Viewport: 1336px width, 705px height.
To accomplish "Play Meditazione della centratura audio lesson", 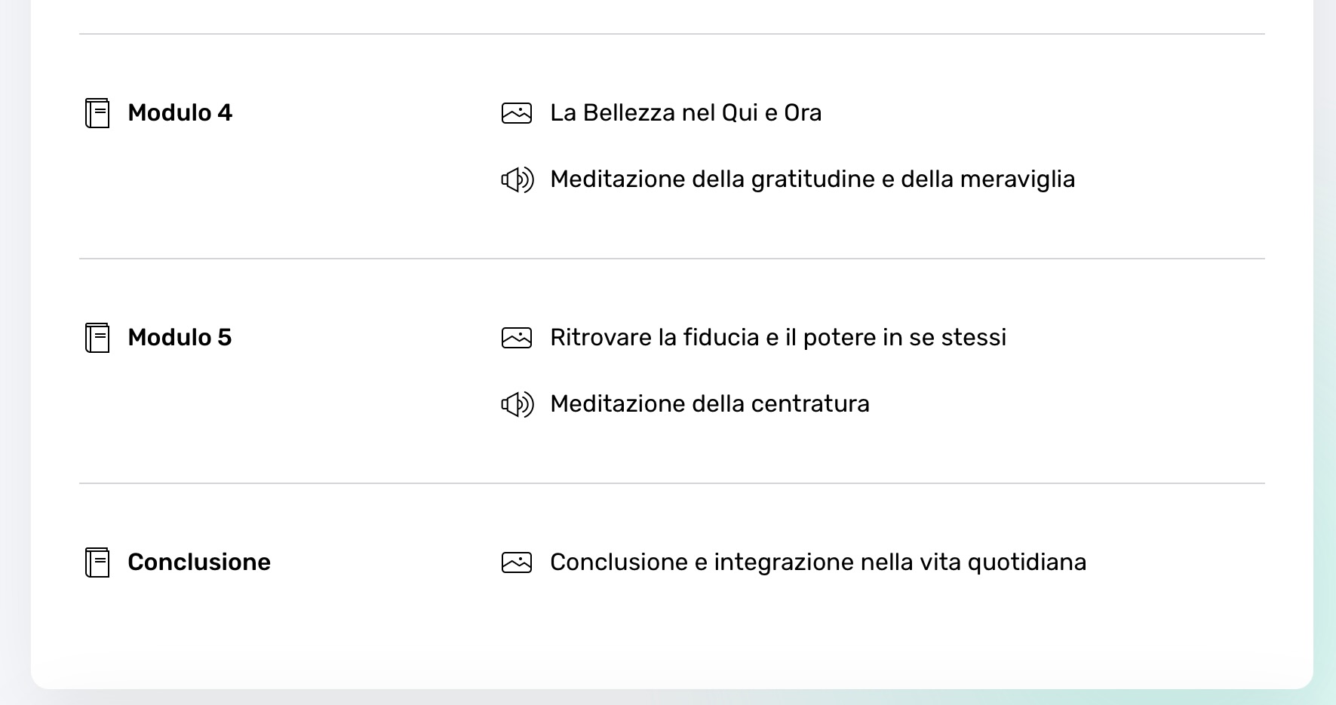I will [x=710, y=404].
